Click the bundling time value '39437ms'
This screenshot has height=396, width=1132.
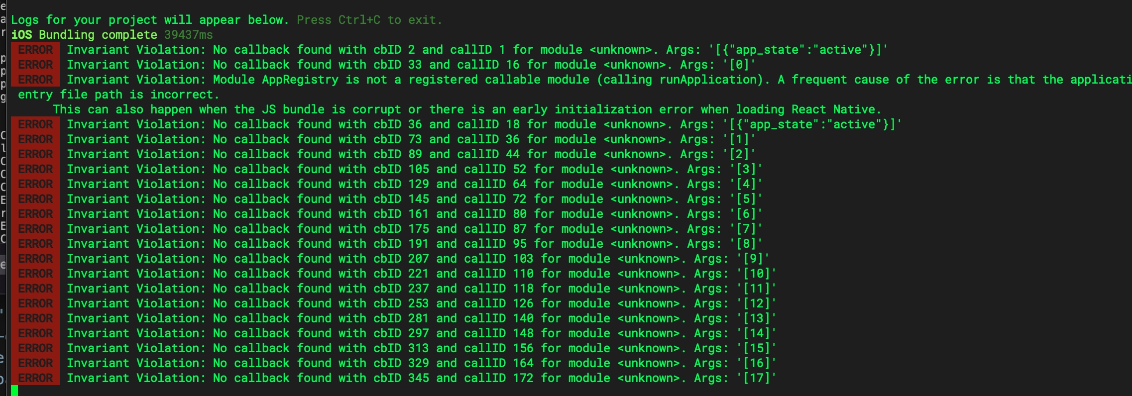188,35
